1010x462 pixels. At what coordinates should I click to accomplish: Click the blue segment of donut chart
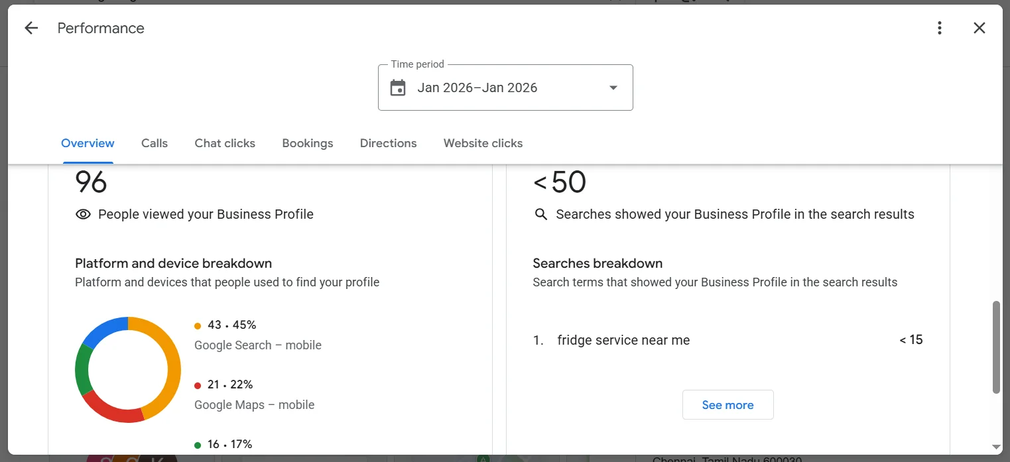[103, 329]
